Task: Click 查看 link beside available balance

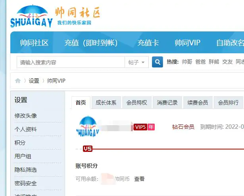Action: [139, 179]
